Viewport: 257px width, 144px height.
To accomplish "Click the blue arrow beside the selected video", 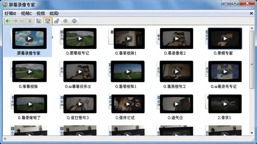I will tap(53, 37).
